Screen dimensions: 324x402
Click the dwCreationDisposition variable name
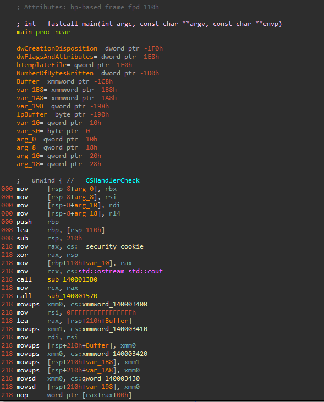coord(57,48)
